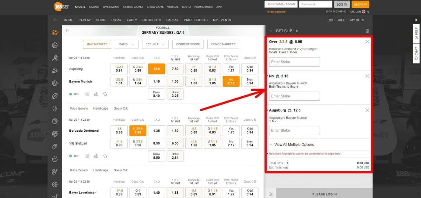Open bet slip settings sliders icon
This screenshot has width=421, height=198.
271,194
